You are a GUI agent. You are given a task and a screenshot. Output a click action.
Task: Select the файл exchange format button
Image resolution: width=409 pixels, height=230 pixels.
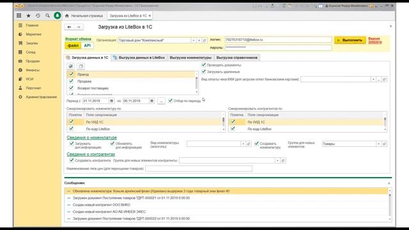click(73, 45)
